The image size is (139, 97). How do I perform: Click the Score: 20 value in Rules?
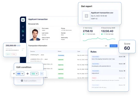point(122,64)
